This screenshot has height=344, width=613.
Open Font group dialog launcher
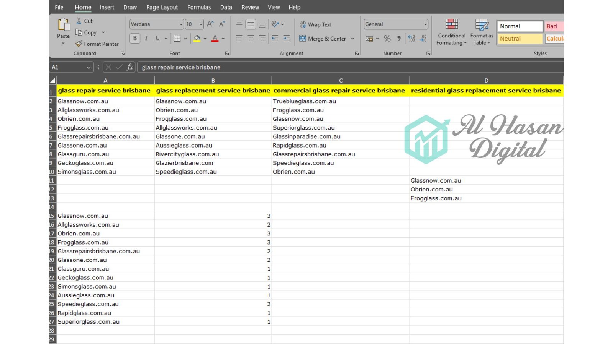coord(227,54)
